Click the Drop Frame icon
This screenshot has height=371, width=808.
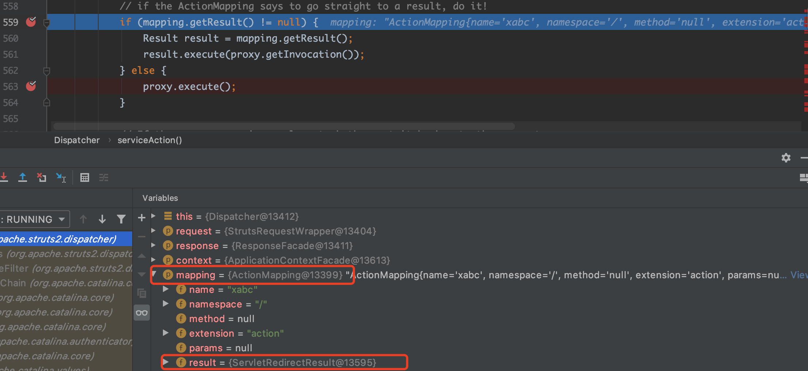42,177
